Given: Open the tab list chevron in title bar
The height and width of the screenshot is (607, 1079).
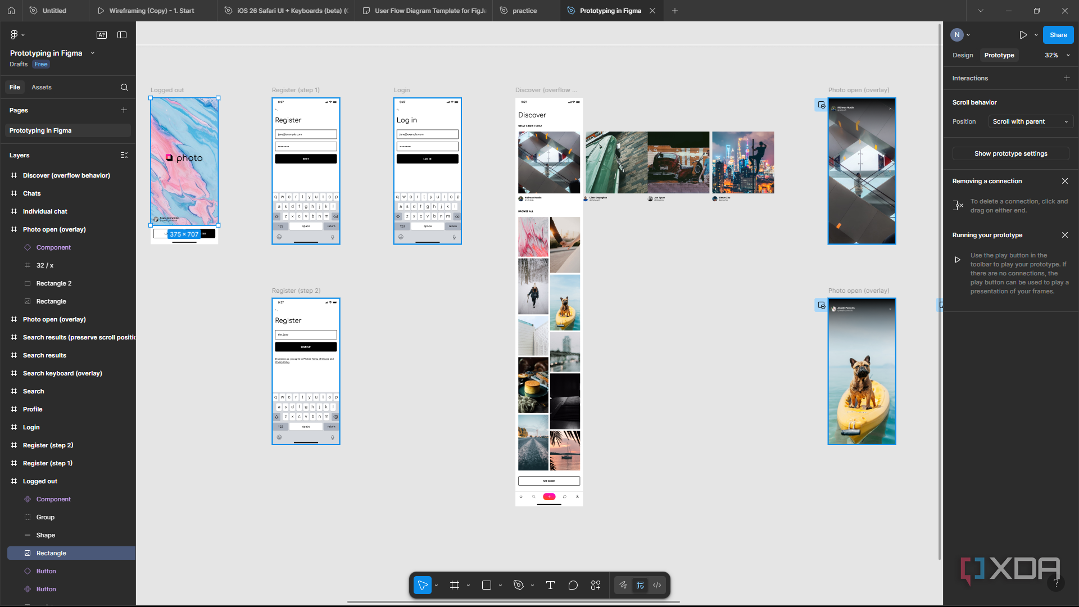Looking at the screenshot, I should [x=981, y=11].
